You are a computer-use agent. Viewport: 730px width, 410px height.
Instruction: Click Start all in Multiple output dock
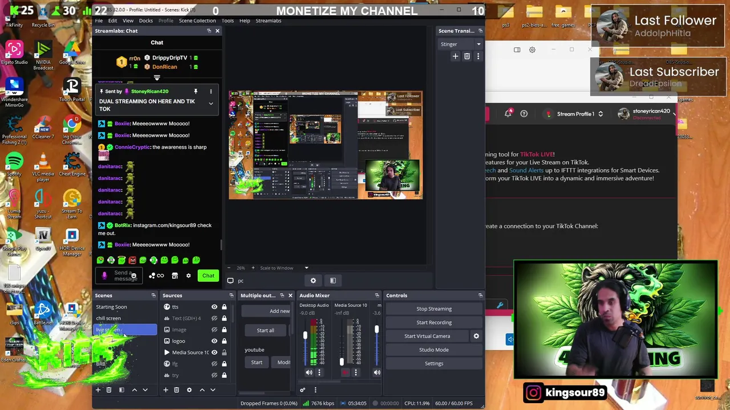(265, 330)
